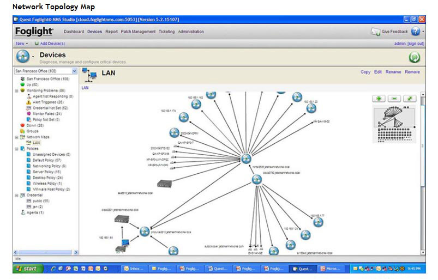The width and height of the screenshot is (438, 280).
Task: Open the help question mark icon
Action: [x=416, y=31]
